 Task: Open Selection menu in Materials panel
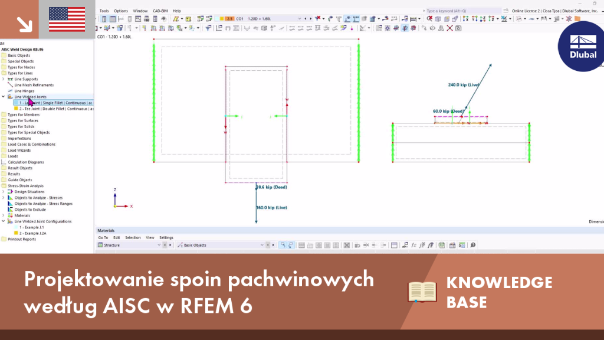pos(133,237)
